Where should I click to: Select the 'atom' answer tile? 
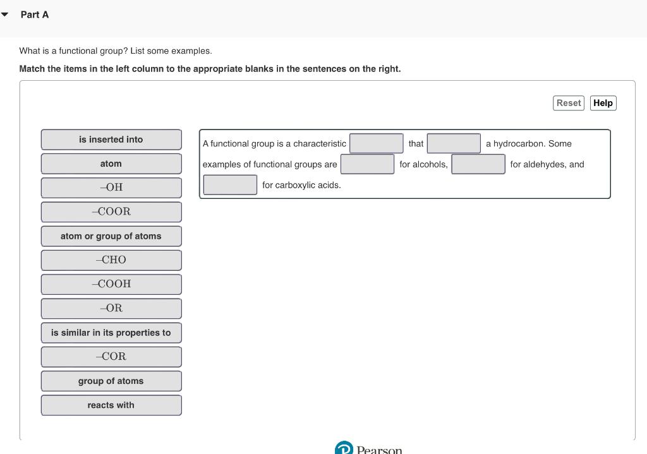coord(111,164)
